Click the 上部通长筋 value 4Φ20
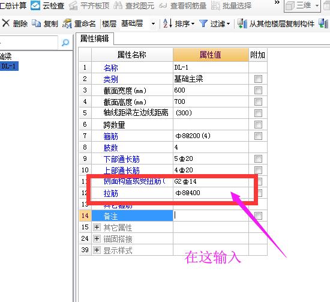The height and width of the screenshot is (302, 330). pyautogui.click(x=211, y=170)
